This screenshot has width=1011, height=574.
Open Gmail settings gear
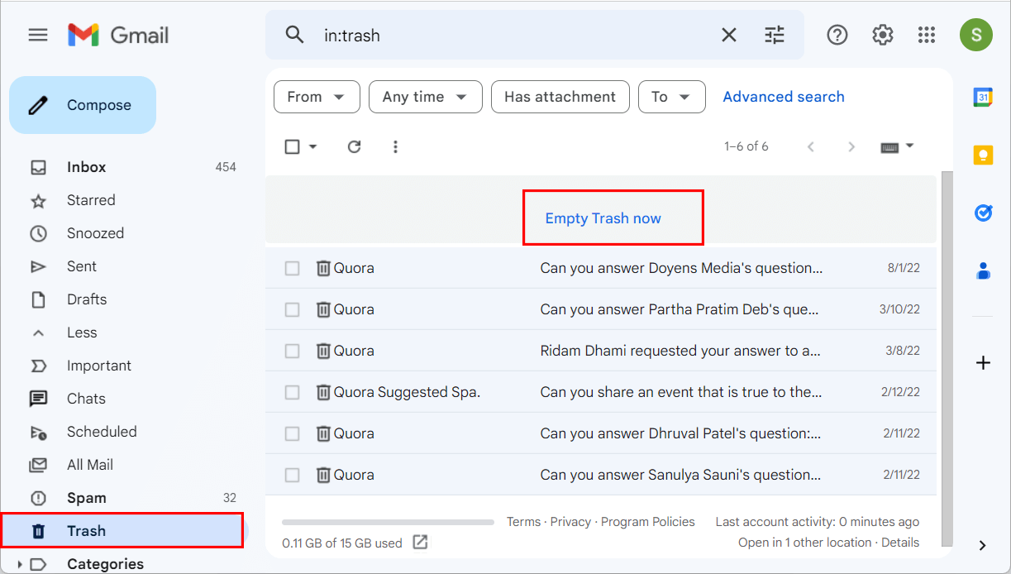tap(881, 35)
